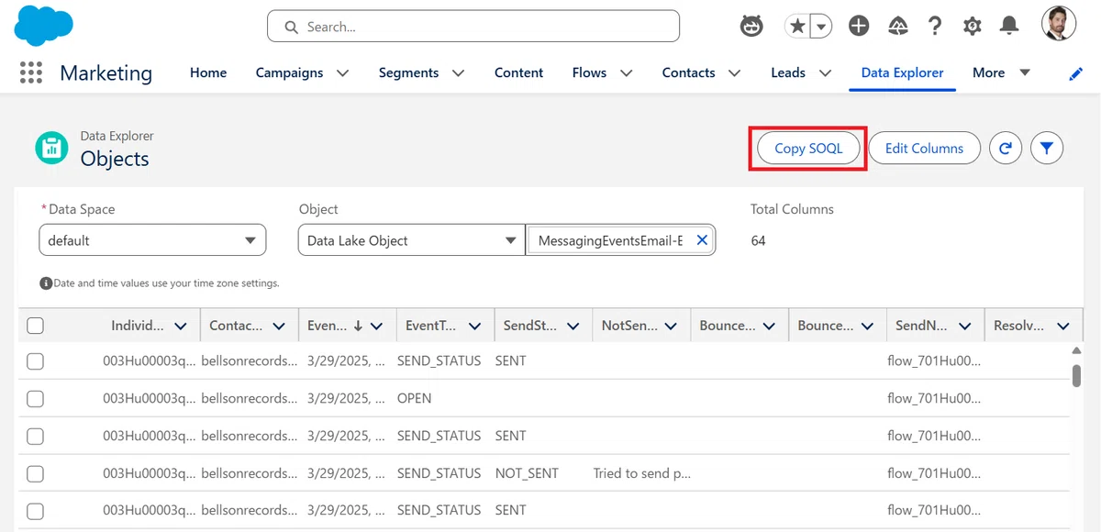Click the Refresh icon button

tap(1006, 148)
